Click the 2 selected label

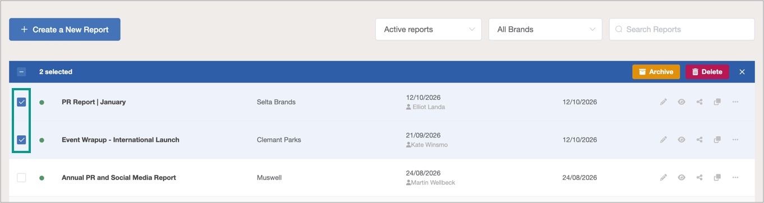[x=56, y=72]
